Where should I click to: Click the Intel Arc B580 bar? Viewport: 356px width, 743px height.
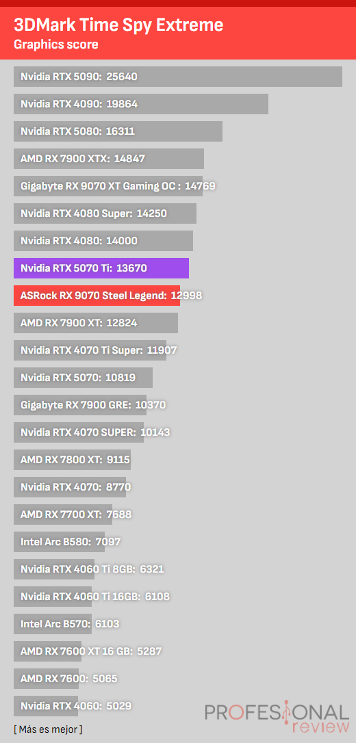[60, 542]
